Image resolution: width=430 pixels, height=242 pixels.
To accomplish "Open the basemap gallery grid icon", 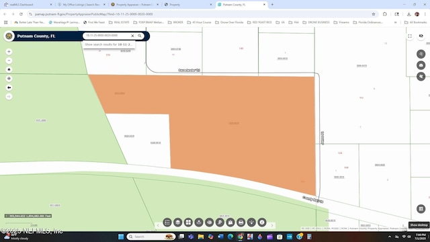I will click(188, 223).
